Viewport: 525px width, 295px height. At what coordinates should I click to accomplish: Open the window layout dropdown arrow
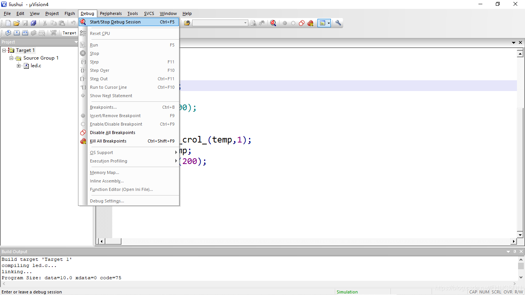tap(329, 23)
